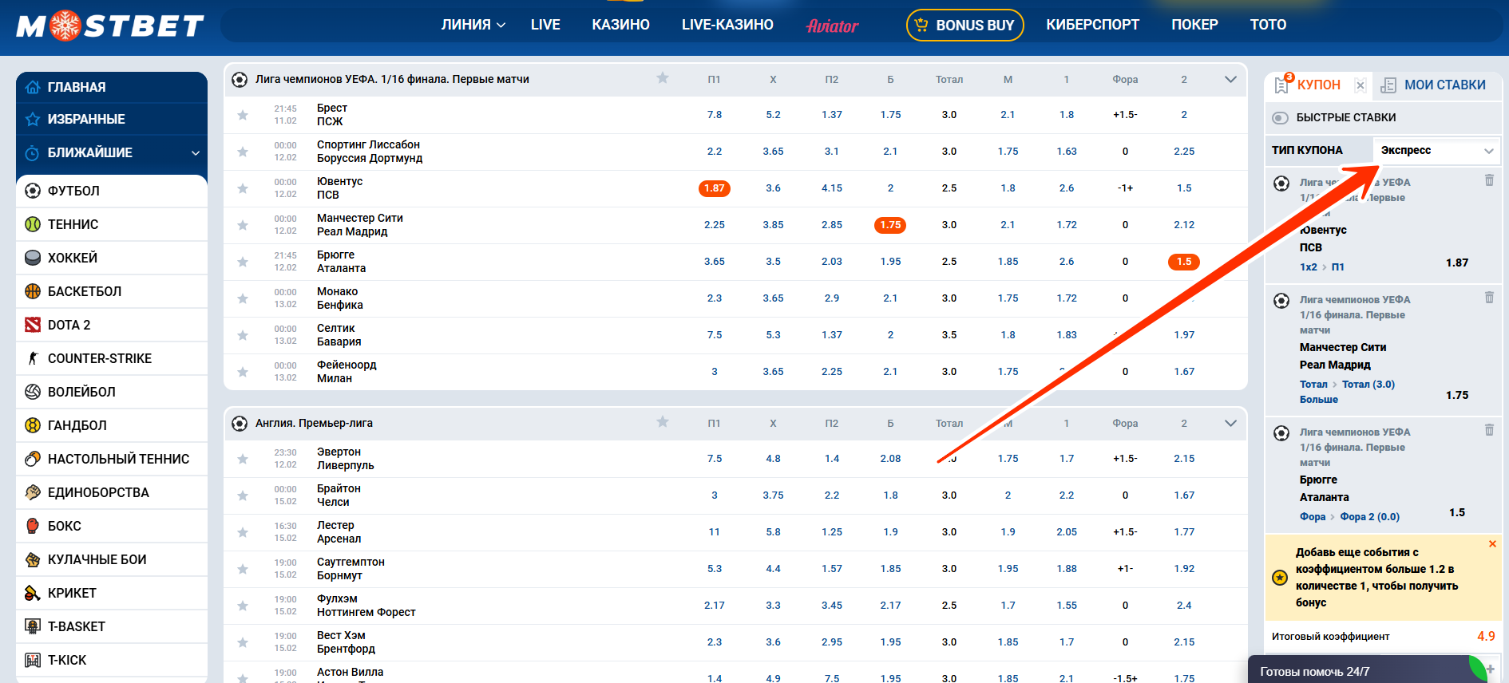Open the Fist fights icon category
This screenshot has width=1509, height=683.
33,559
